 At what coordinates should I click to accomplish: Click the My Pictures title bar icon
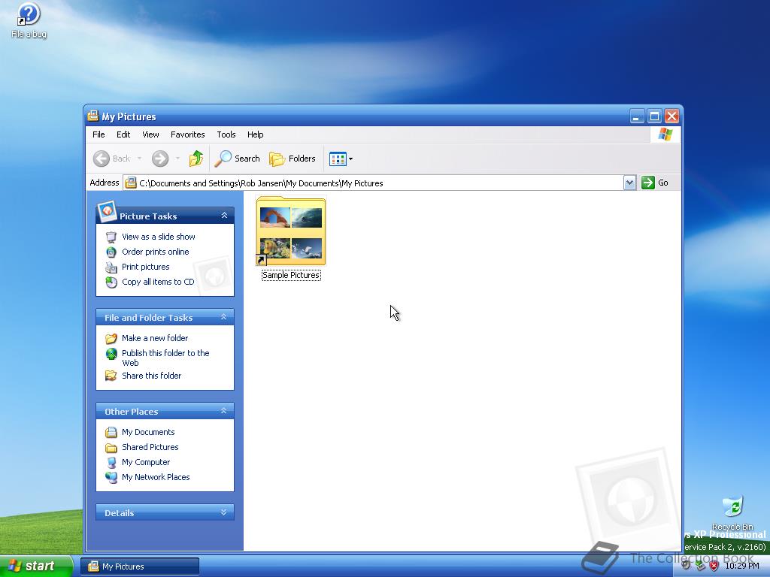pyautogui.click(x=92, y=116)
